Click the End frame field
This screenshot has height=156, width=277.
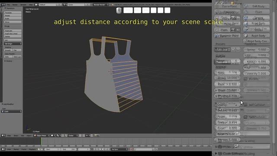tap(69, 149)
